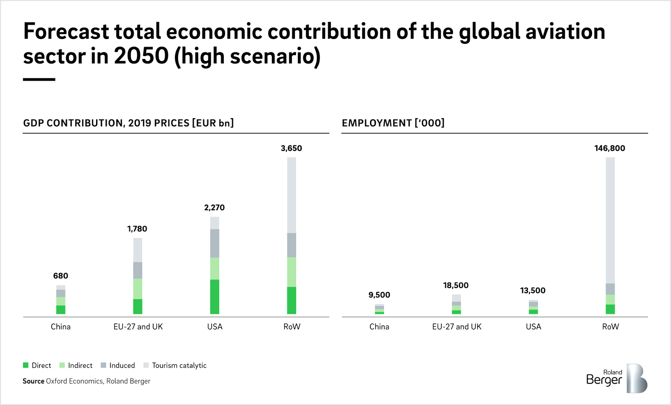The image size is (671, 405).
Task: Click the 146,800 value label
Action: coord(609,148)
